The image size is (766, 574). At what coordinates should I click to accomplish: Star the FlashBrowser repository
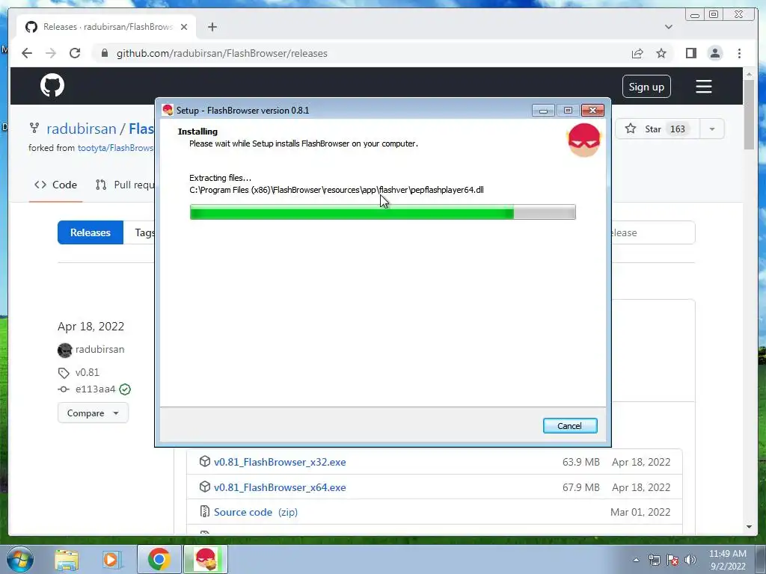coord(657,129)
